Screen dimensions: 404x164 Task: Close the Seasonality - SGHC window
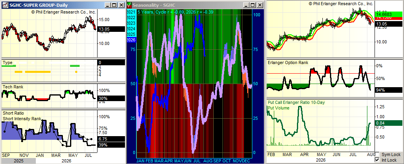(x=260, y=5)
